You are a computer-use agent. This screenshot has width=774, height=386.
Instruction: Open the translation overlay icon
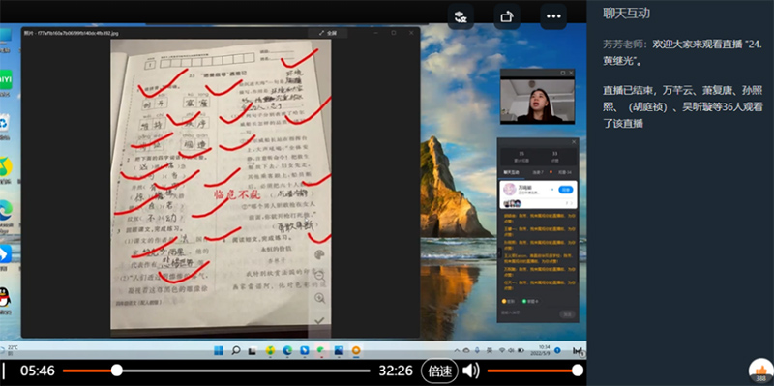pos(461,16)
